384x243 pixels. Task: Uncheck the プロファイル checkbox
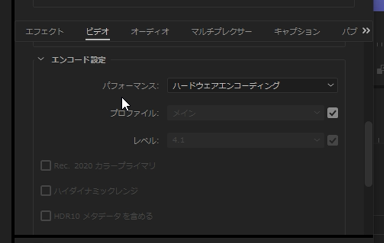[332, 113]
